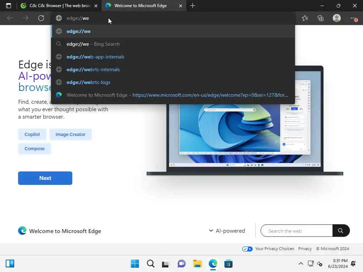The height and width of the screenshot is (272, 363).
Task: Close the Cốc Cốc Browser tab
Action: pos(96,6)
